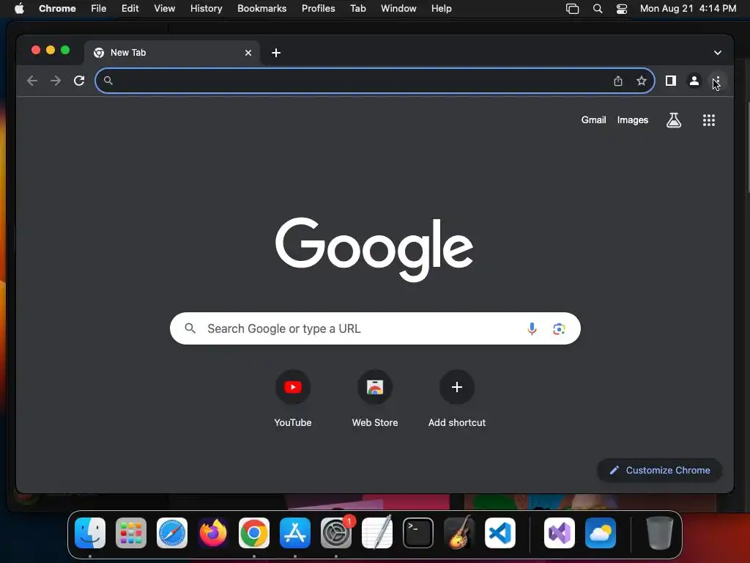Viewport: 750px width, 563px height.
Task: Open the Weather app in Dock
Action: tap(601, 533)
